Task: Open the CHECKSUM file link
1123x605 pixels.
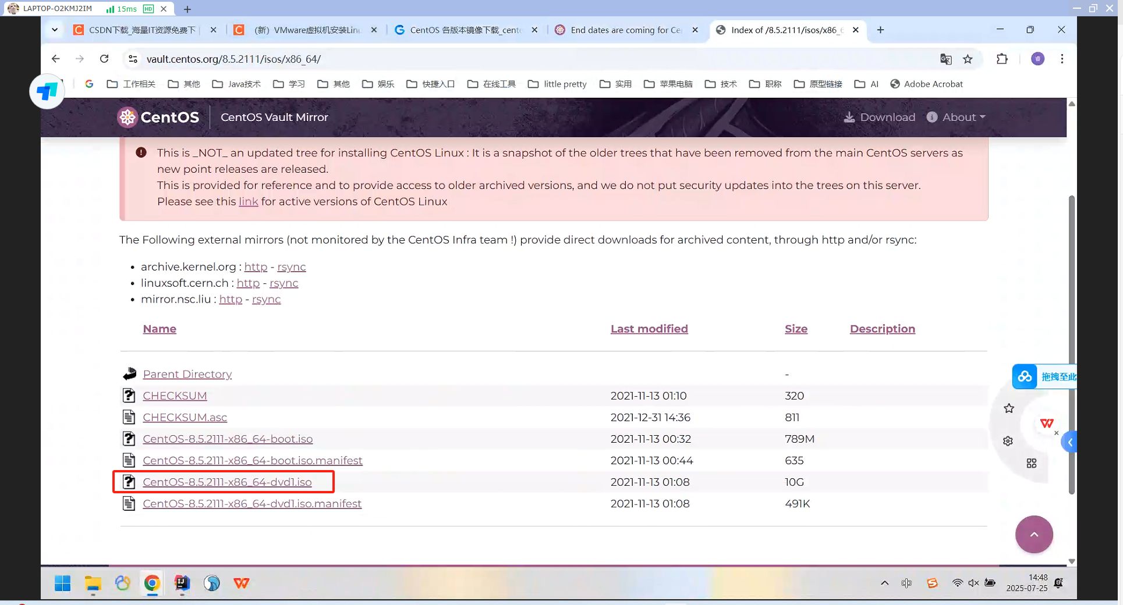Action: (175, 396)
